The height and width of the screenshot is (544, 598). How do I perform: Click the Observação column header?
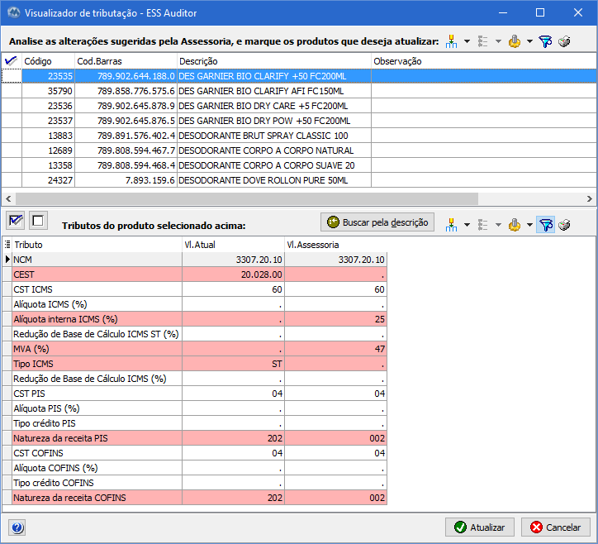[484, 61]
